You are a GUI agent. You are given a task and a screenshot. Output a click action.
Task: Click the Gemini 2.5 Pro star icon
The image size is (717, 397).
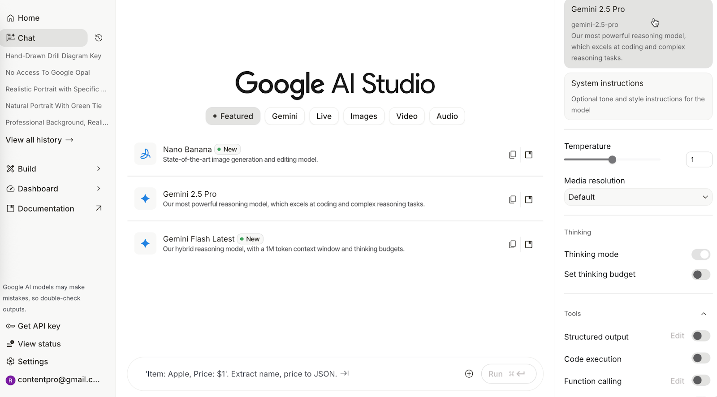145,198
